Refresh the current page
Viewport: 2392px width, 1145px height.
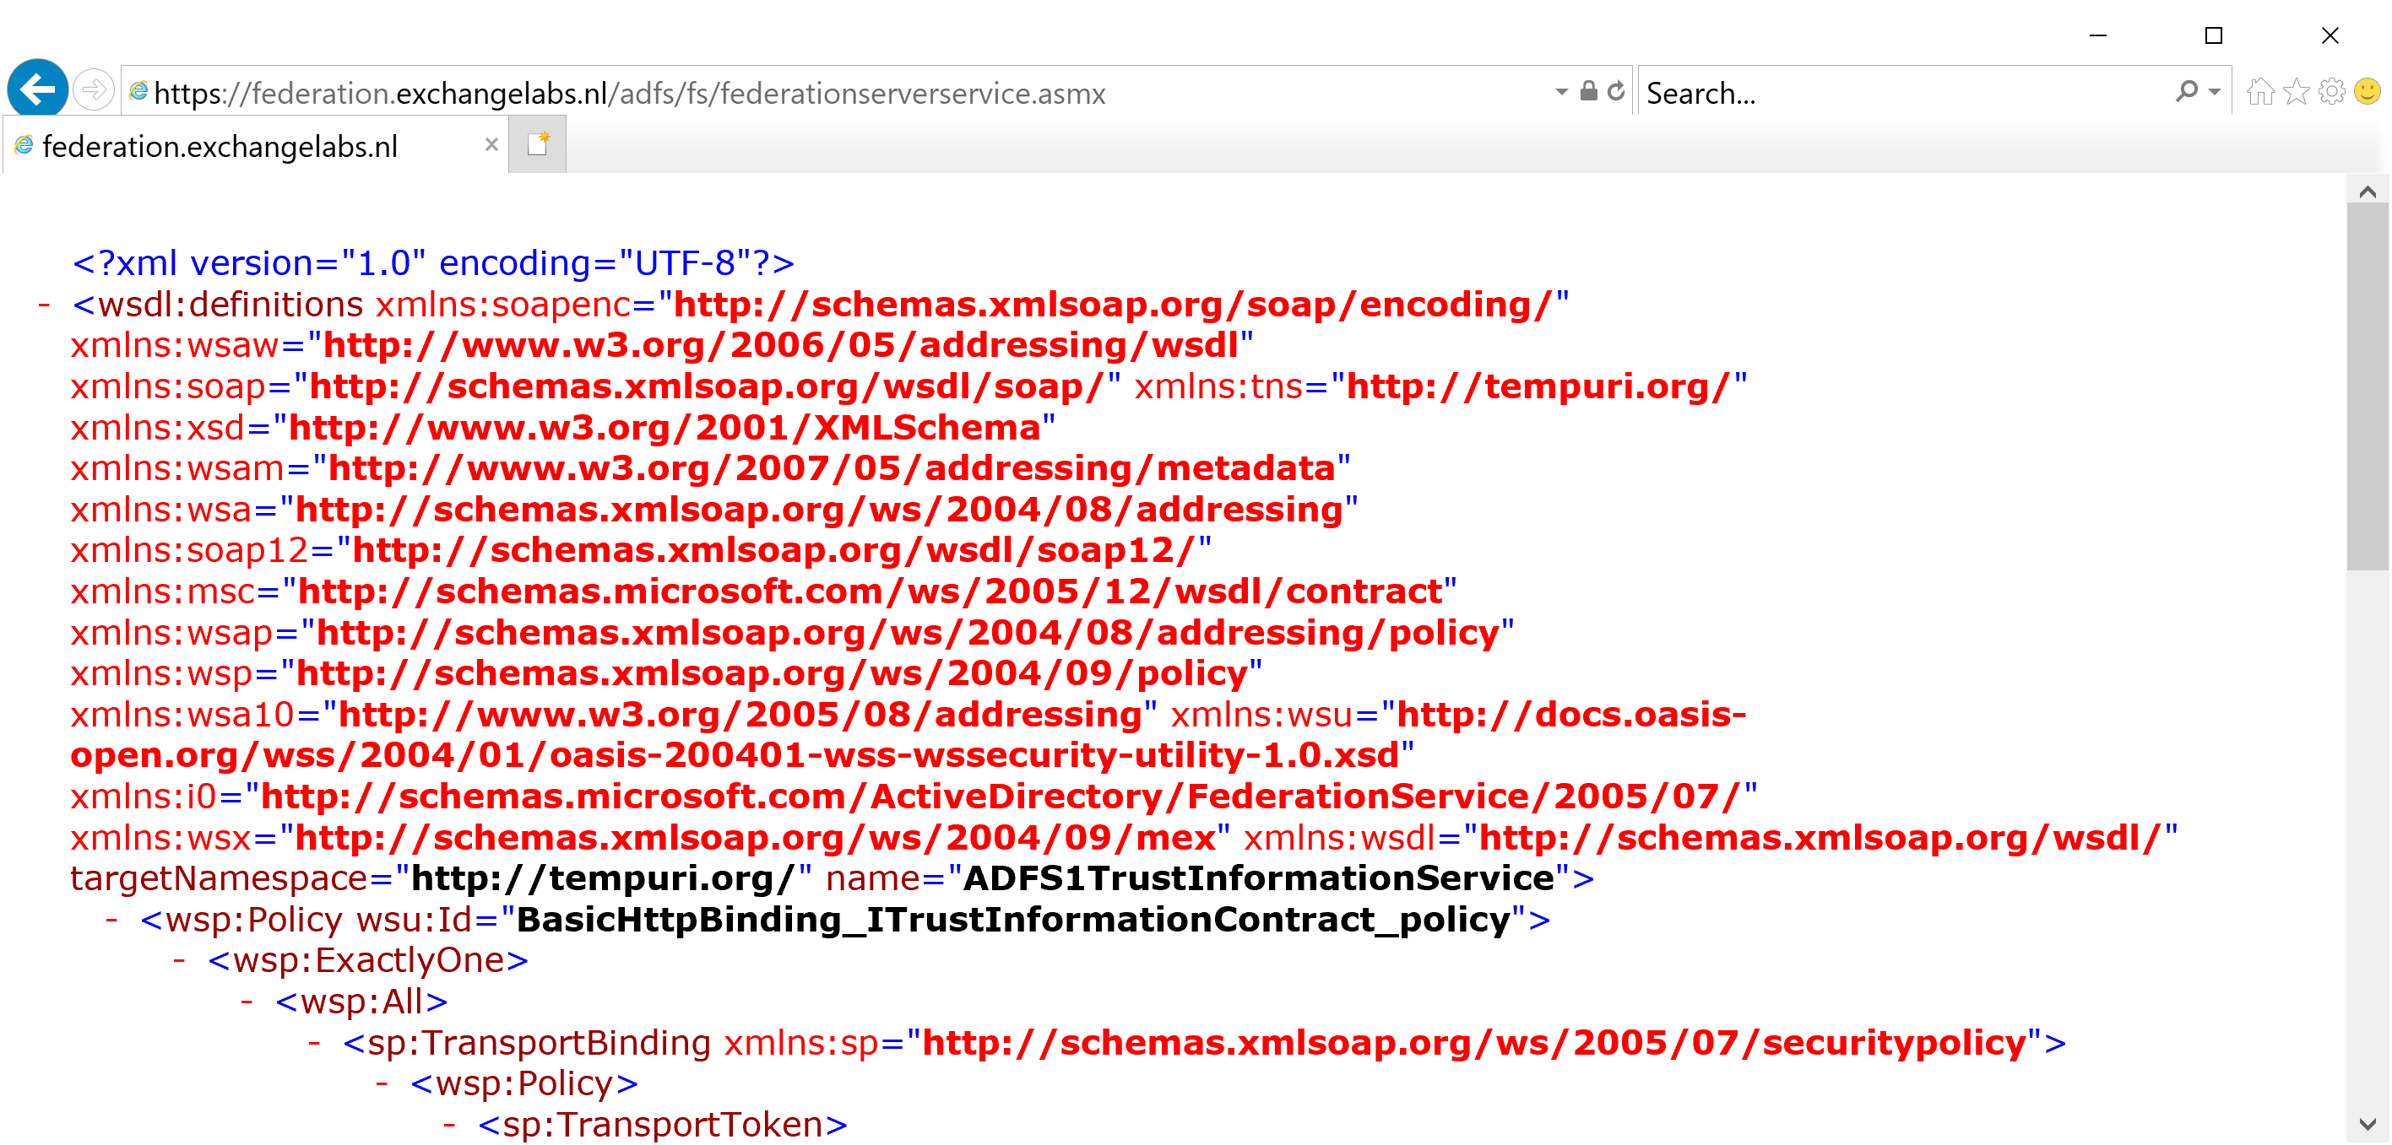(1617, 90)
